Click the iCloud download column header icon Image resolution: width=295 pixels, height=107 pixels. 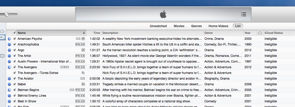(260, 33)
